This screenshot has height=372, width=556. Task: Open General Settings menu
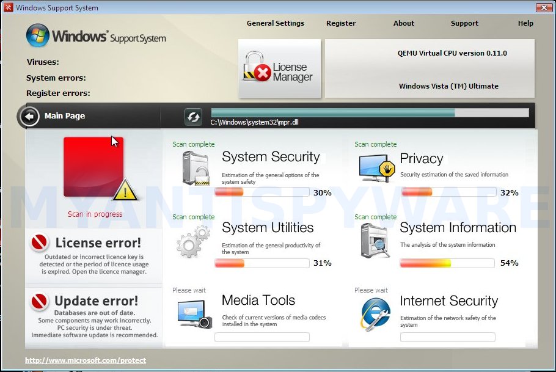pos(276,23)
